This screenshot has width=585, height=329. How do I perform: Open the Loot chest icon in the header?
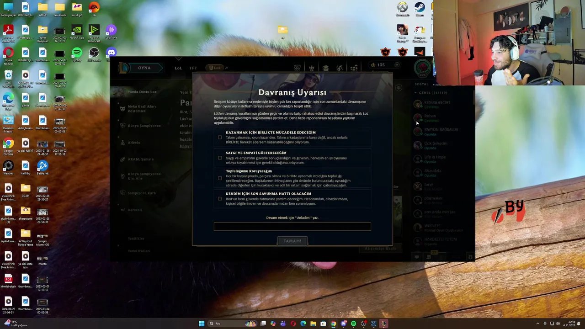326,68
